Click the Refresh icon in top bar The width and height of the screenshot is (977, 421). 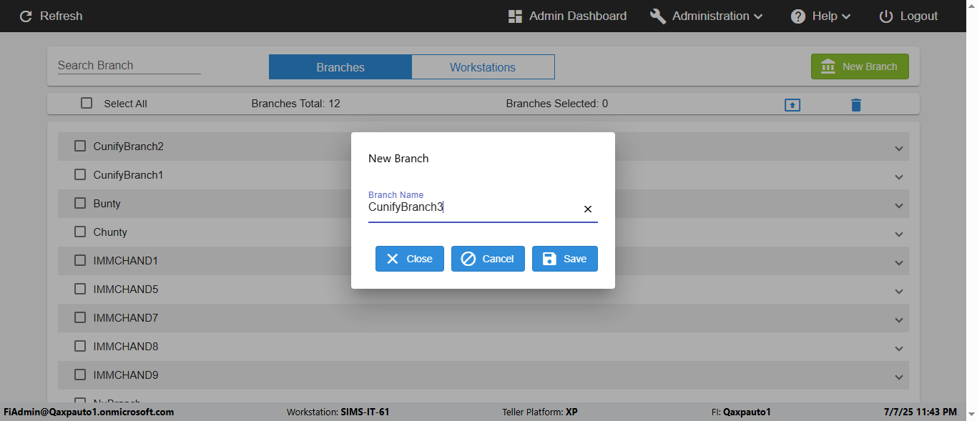tap(26, 16)
